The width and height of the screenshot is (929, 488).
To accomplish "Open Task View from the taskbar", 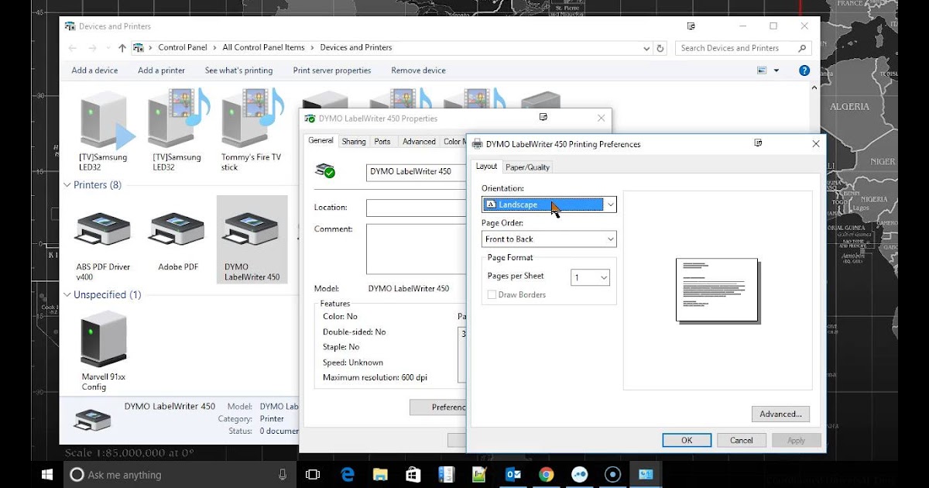I will pos(313,475).
